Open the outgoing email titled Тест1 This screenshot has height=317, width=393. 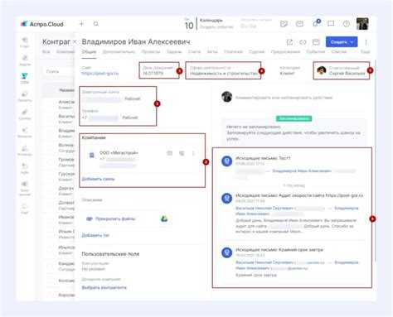click(263, 158)
